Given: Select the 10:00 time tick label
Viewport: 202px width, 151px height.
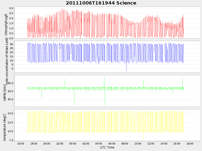Looking at the screenshot, I should click(x=138, y=143).
